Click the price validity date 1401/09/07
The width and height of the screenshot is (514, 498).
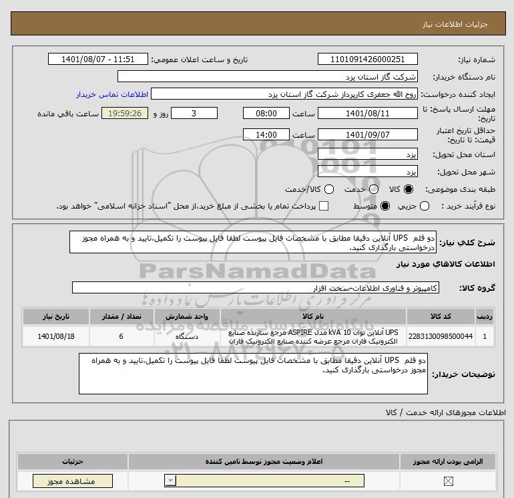tap(367, 134)
